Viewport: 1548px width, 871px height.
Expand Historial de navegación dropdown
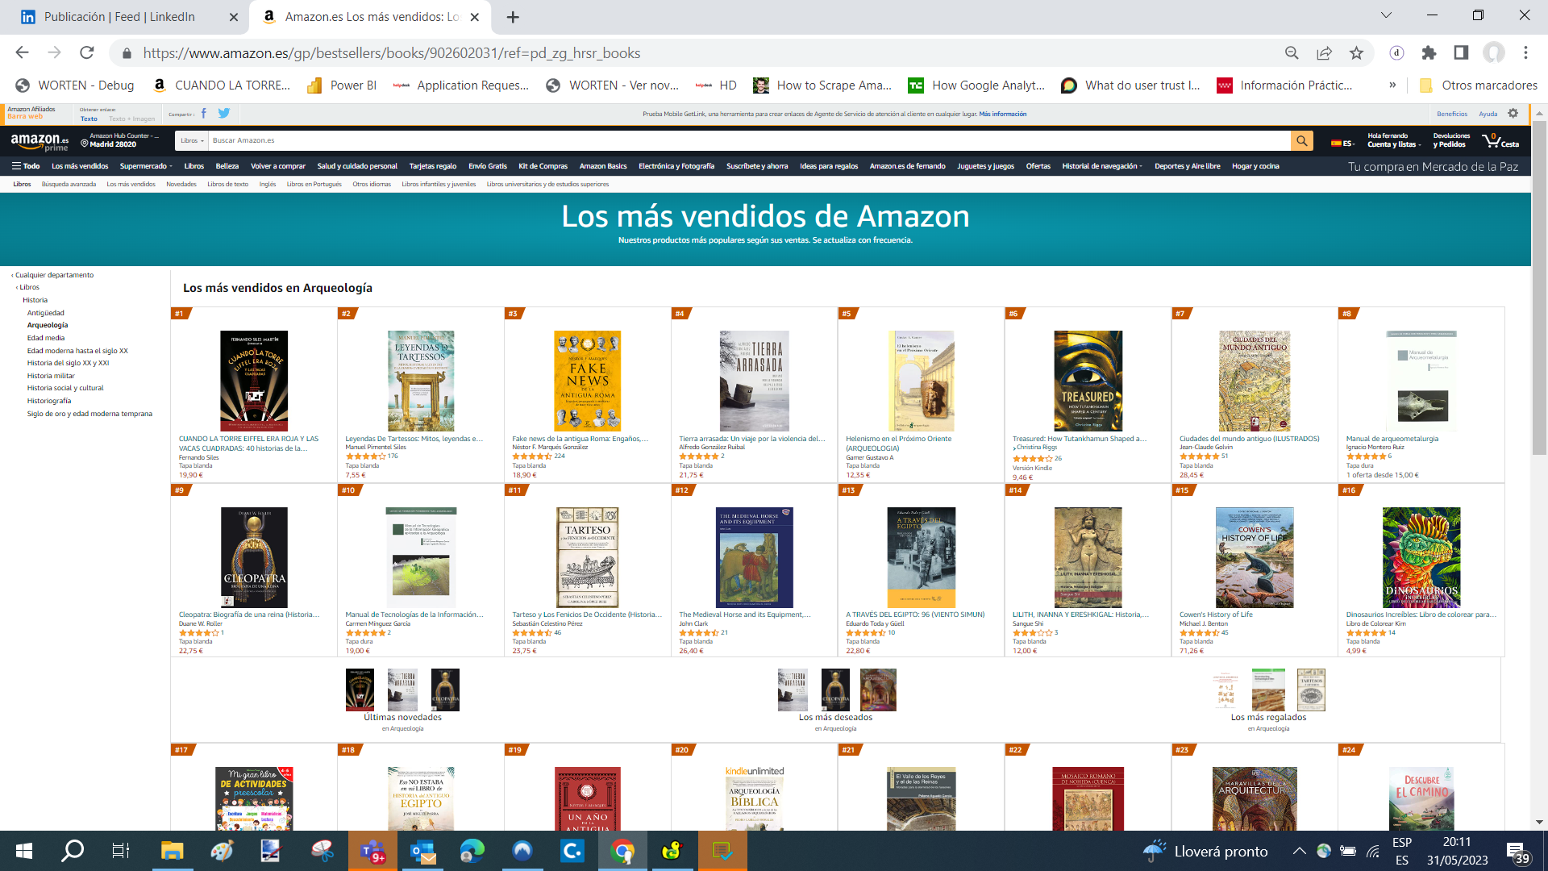[x=1102, y=166]
